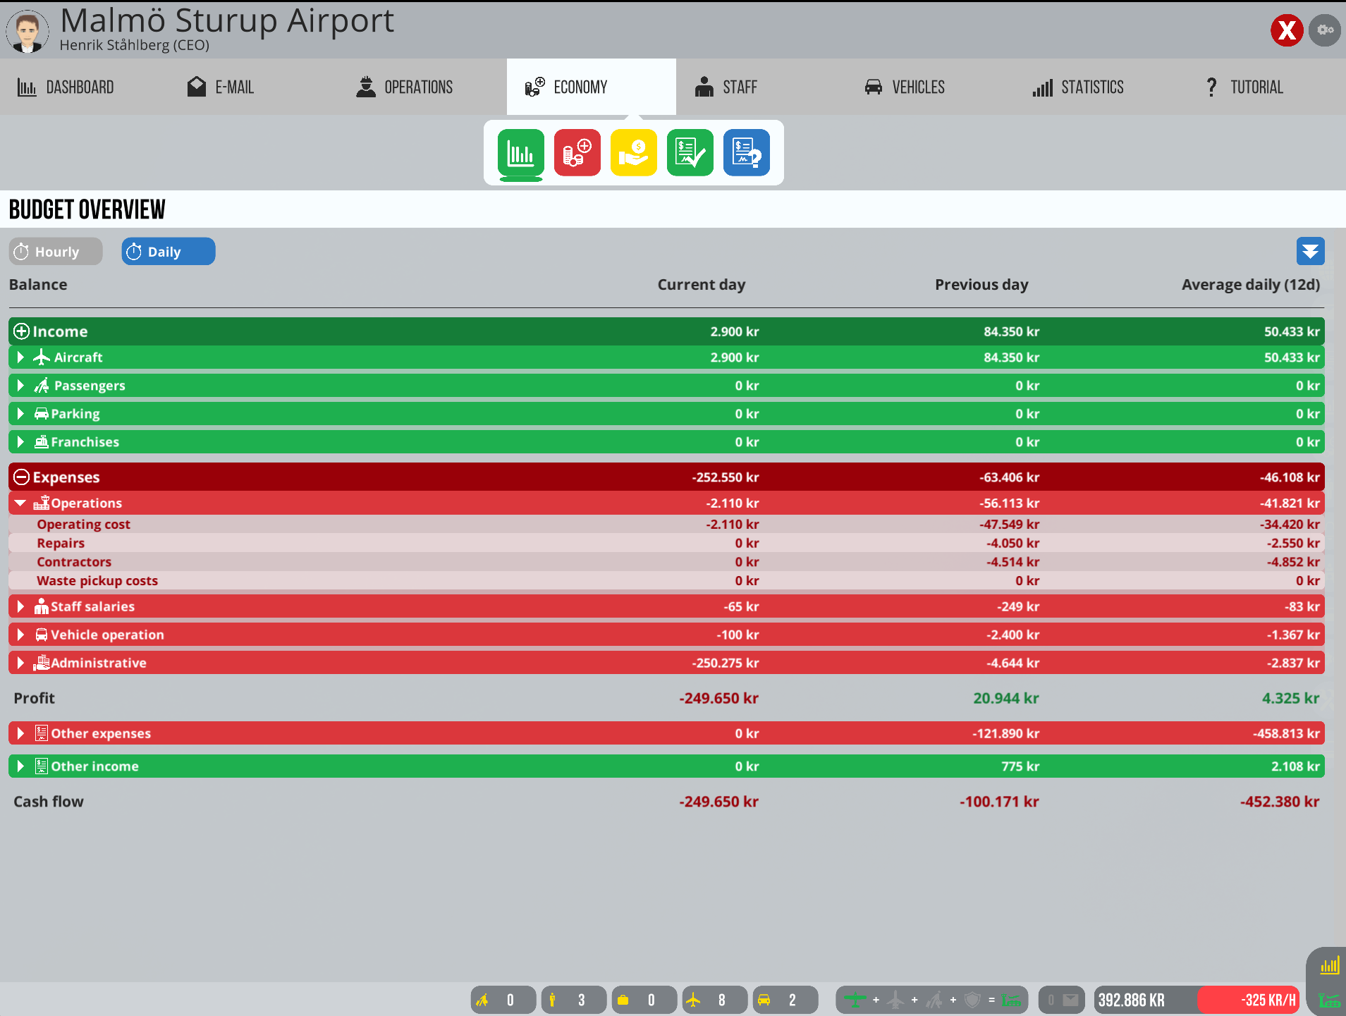Click the mail envelope icon in status bar
Viewport: 1346px width, 1016px height.
(x=1070, y=1000)
